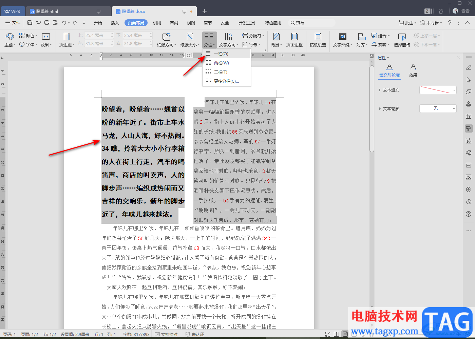
Task: Open the 主题 theme palette
Action: click(x=10, y=40)
